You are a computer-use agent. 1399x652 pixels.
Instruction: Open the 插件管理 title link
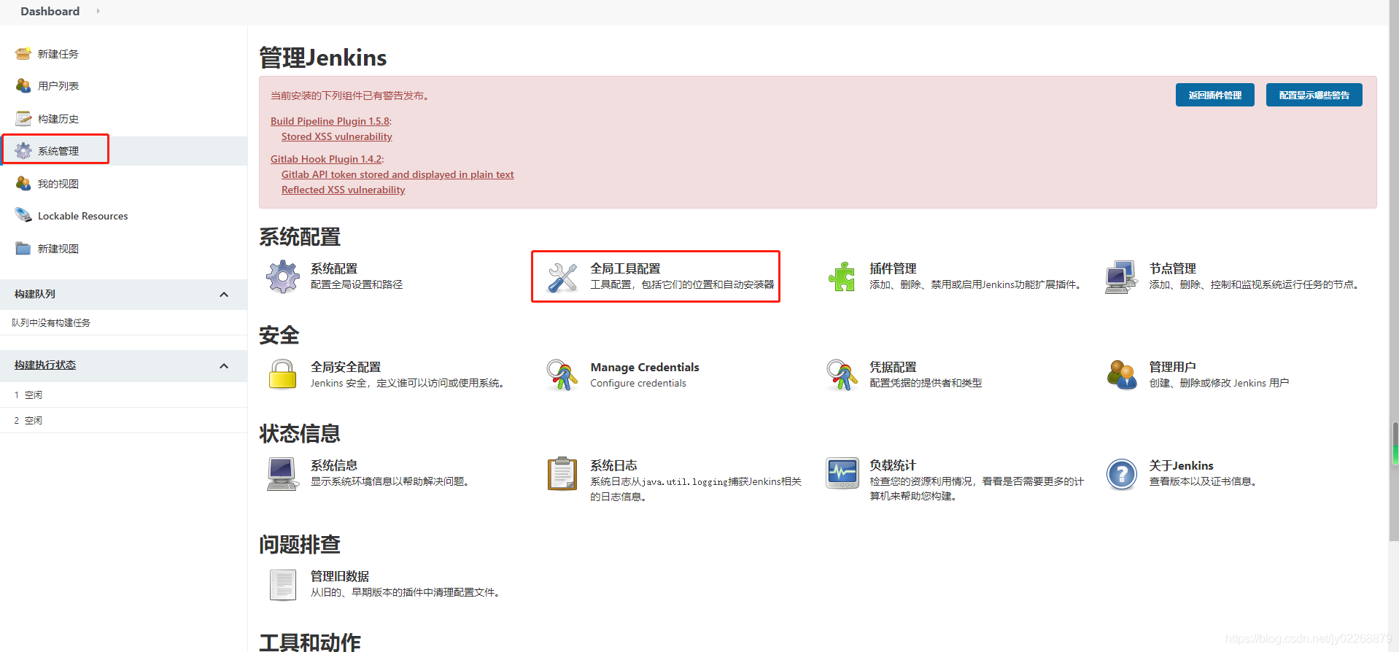[893, 268]
